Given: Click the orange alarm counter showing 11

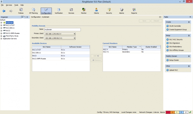Looking at the screenshot, I should 172,112.
